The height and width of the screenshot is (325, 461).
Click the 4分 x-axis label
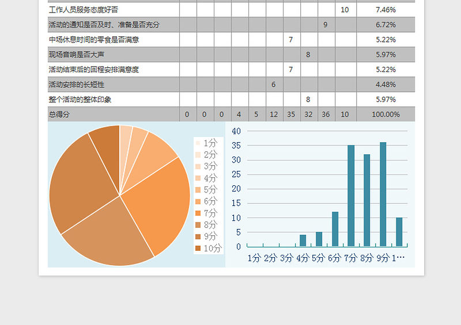[x=303, y=258]
